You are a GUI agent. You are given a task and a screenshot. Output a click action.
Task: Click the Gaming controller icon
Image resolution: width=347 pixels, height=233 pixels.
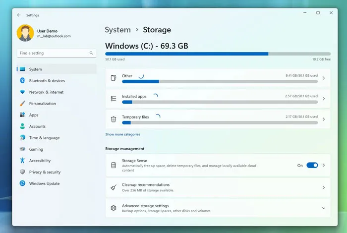tap(22, 149)
